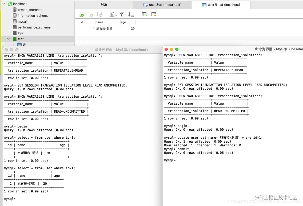Click the Begin Transaction toolbar icon
The height and width of the screenshot is (206, 303).
[81, 14]
